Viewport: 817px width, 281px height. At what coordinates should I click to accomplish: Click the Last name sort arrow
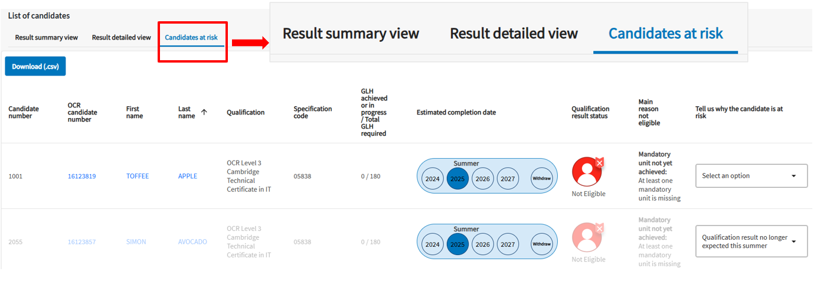coord(204,112)
